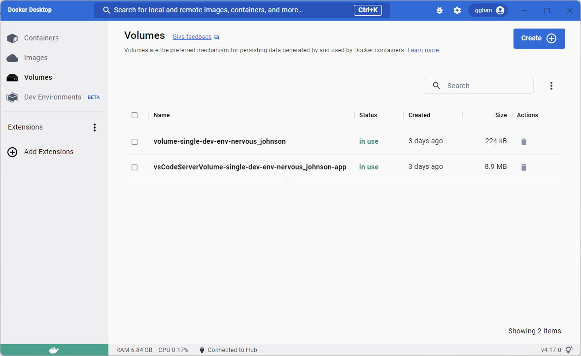This screenshot has height=356, width=581.
Task: Maximize the Docker Desktop window
Action: pos(547,10)
